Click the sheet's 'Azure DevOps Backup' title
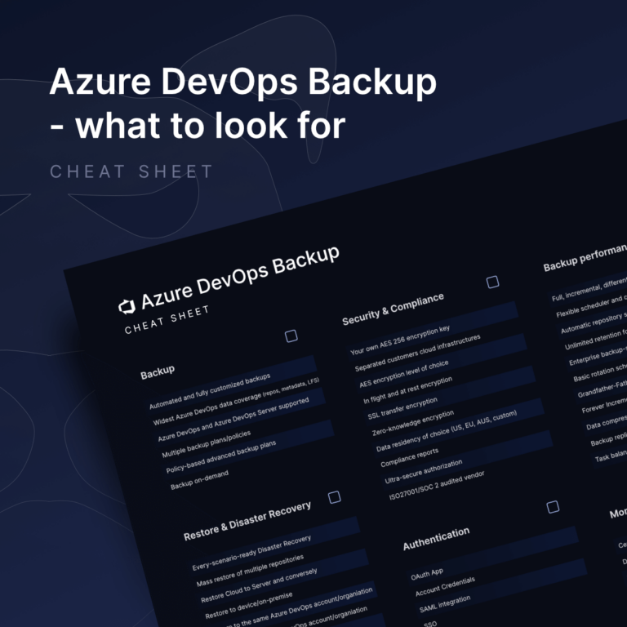Image resolution: width=627 pixels, height=627 pixels. click(x=240, y=277)
